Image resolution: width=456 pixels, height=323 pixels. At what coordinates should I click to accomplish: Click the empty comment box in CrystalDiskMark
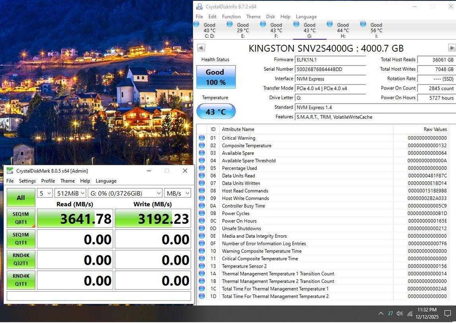point(99,296)
